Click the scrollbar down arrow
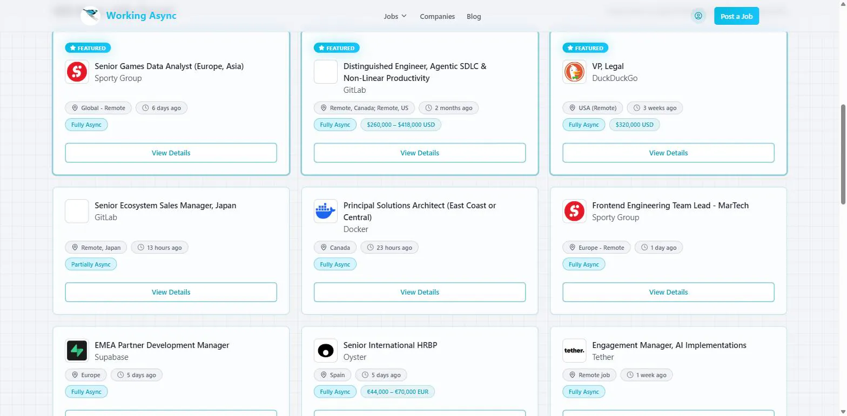Image resolution: width=847 pixels, height=416 pixels. [843, 412]
